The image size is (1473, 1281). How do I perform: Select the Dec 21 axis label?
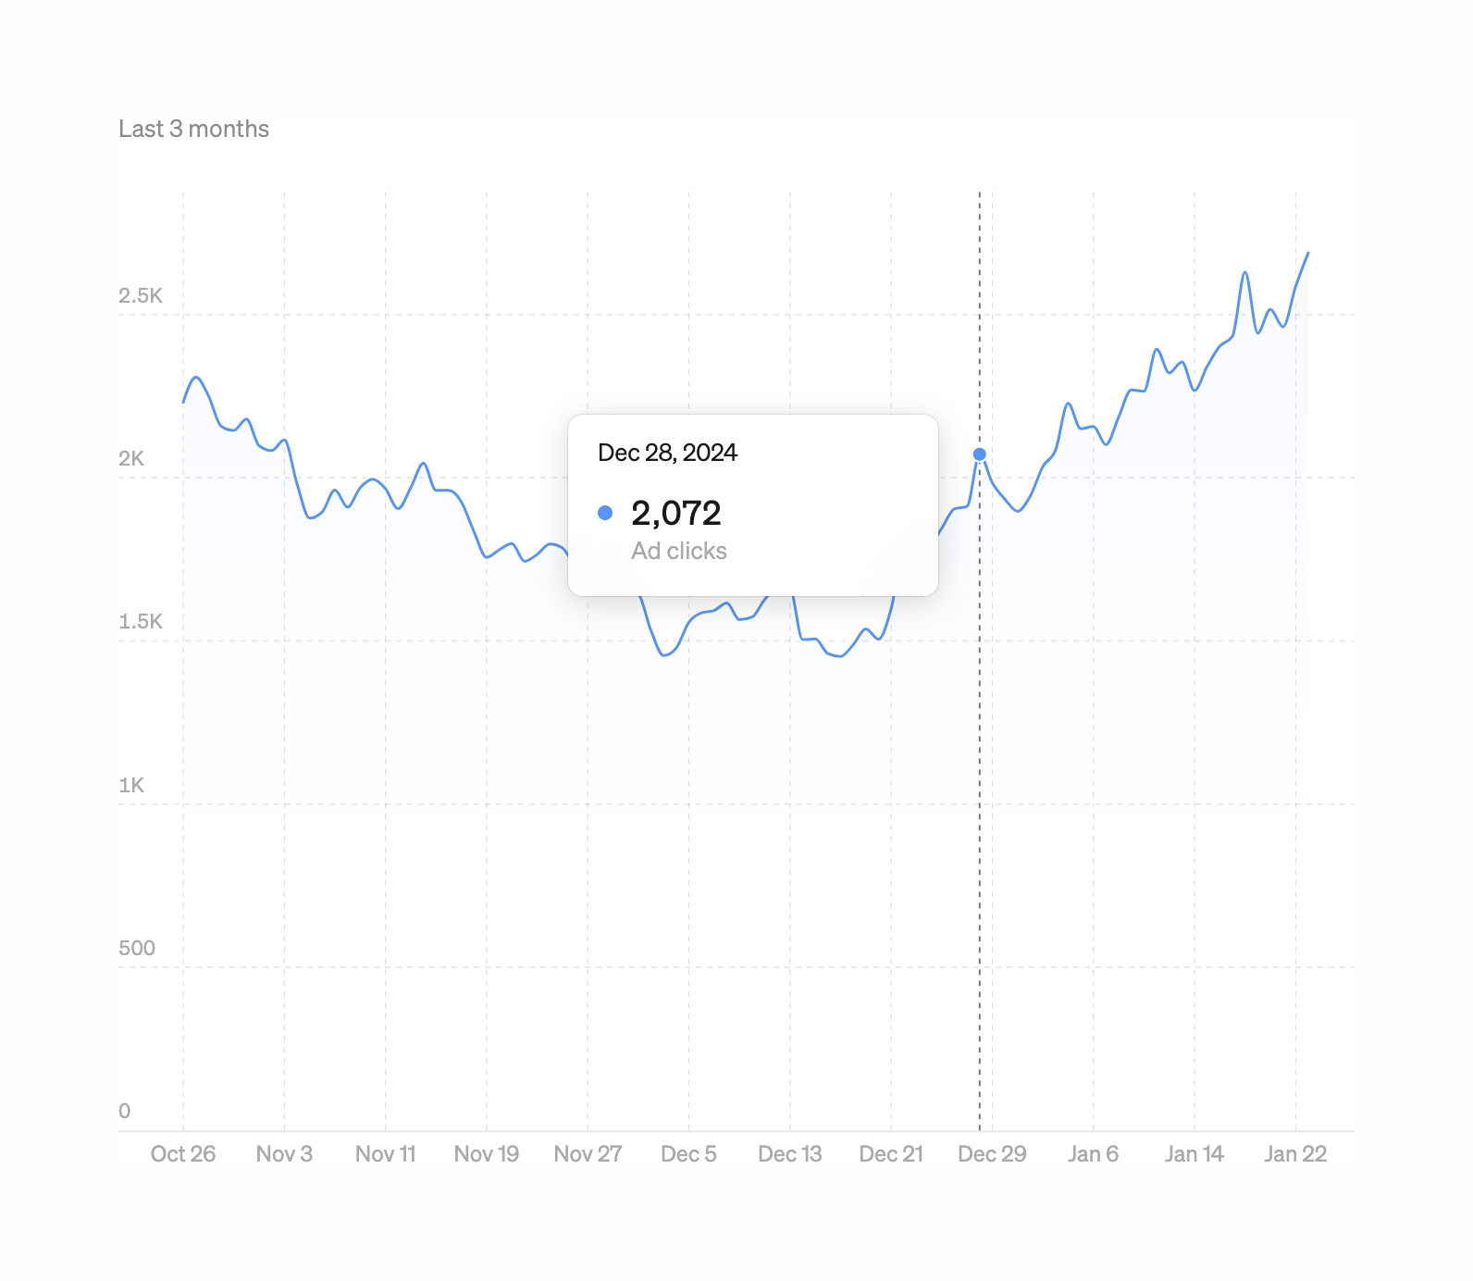[891, 1154]
